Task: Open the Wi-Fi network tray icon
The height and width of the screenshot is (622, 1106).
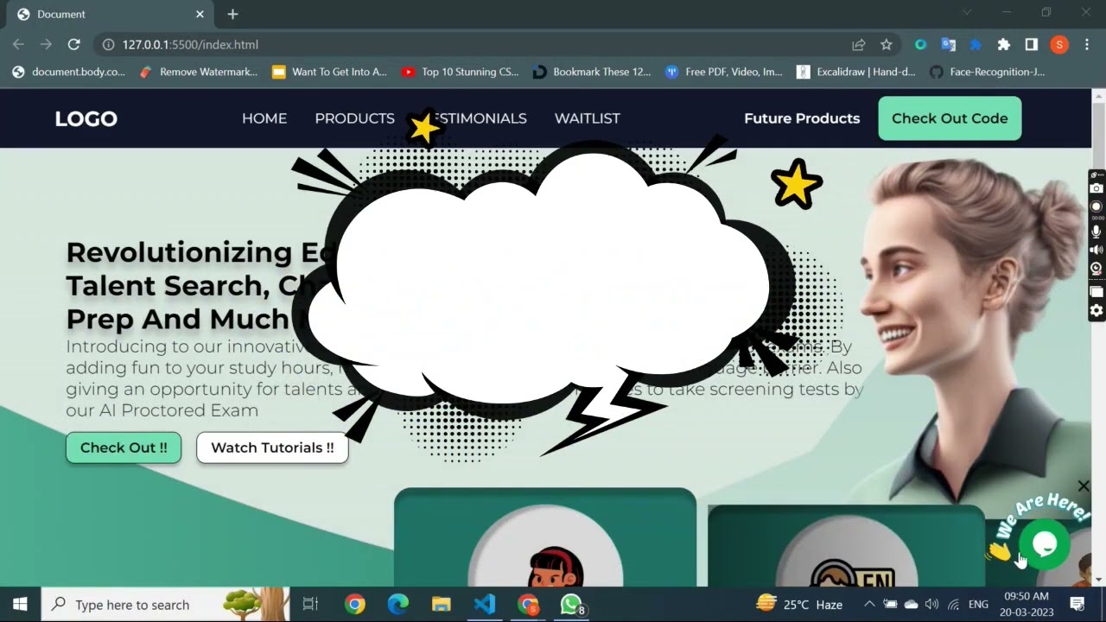Action: tap(953, 605)
